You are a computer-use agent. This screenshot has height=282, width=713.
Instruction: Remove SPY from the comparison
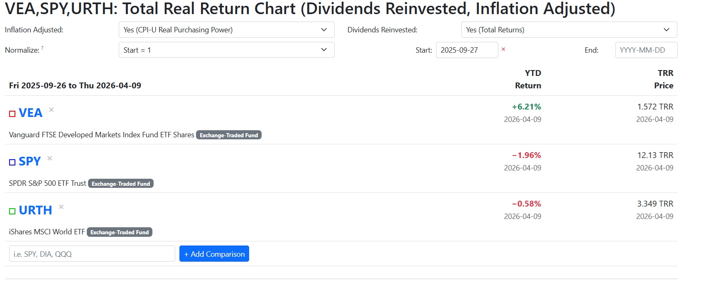point(50,158)
